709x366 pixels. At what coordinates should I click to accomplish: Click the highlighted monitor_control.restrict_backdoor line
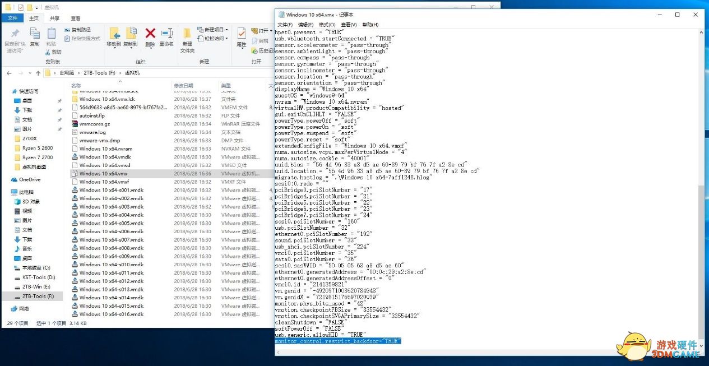point(338,341)
